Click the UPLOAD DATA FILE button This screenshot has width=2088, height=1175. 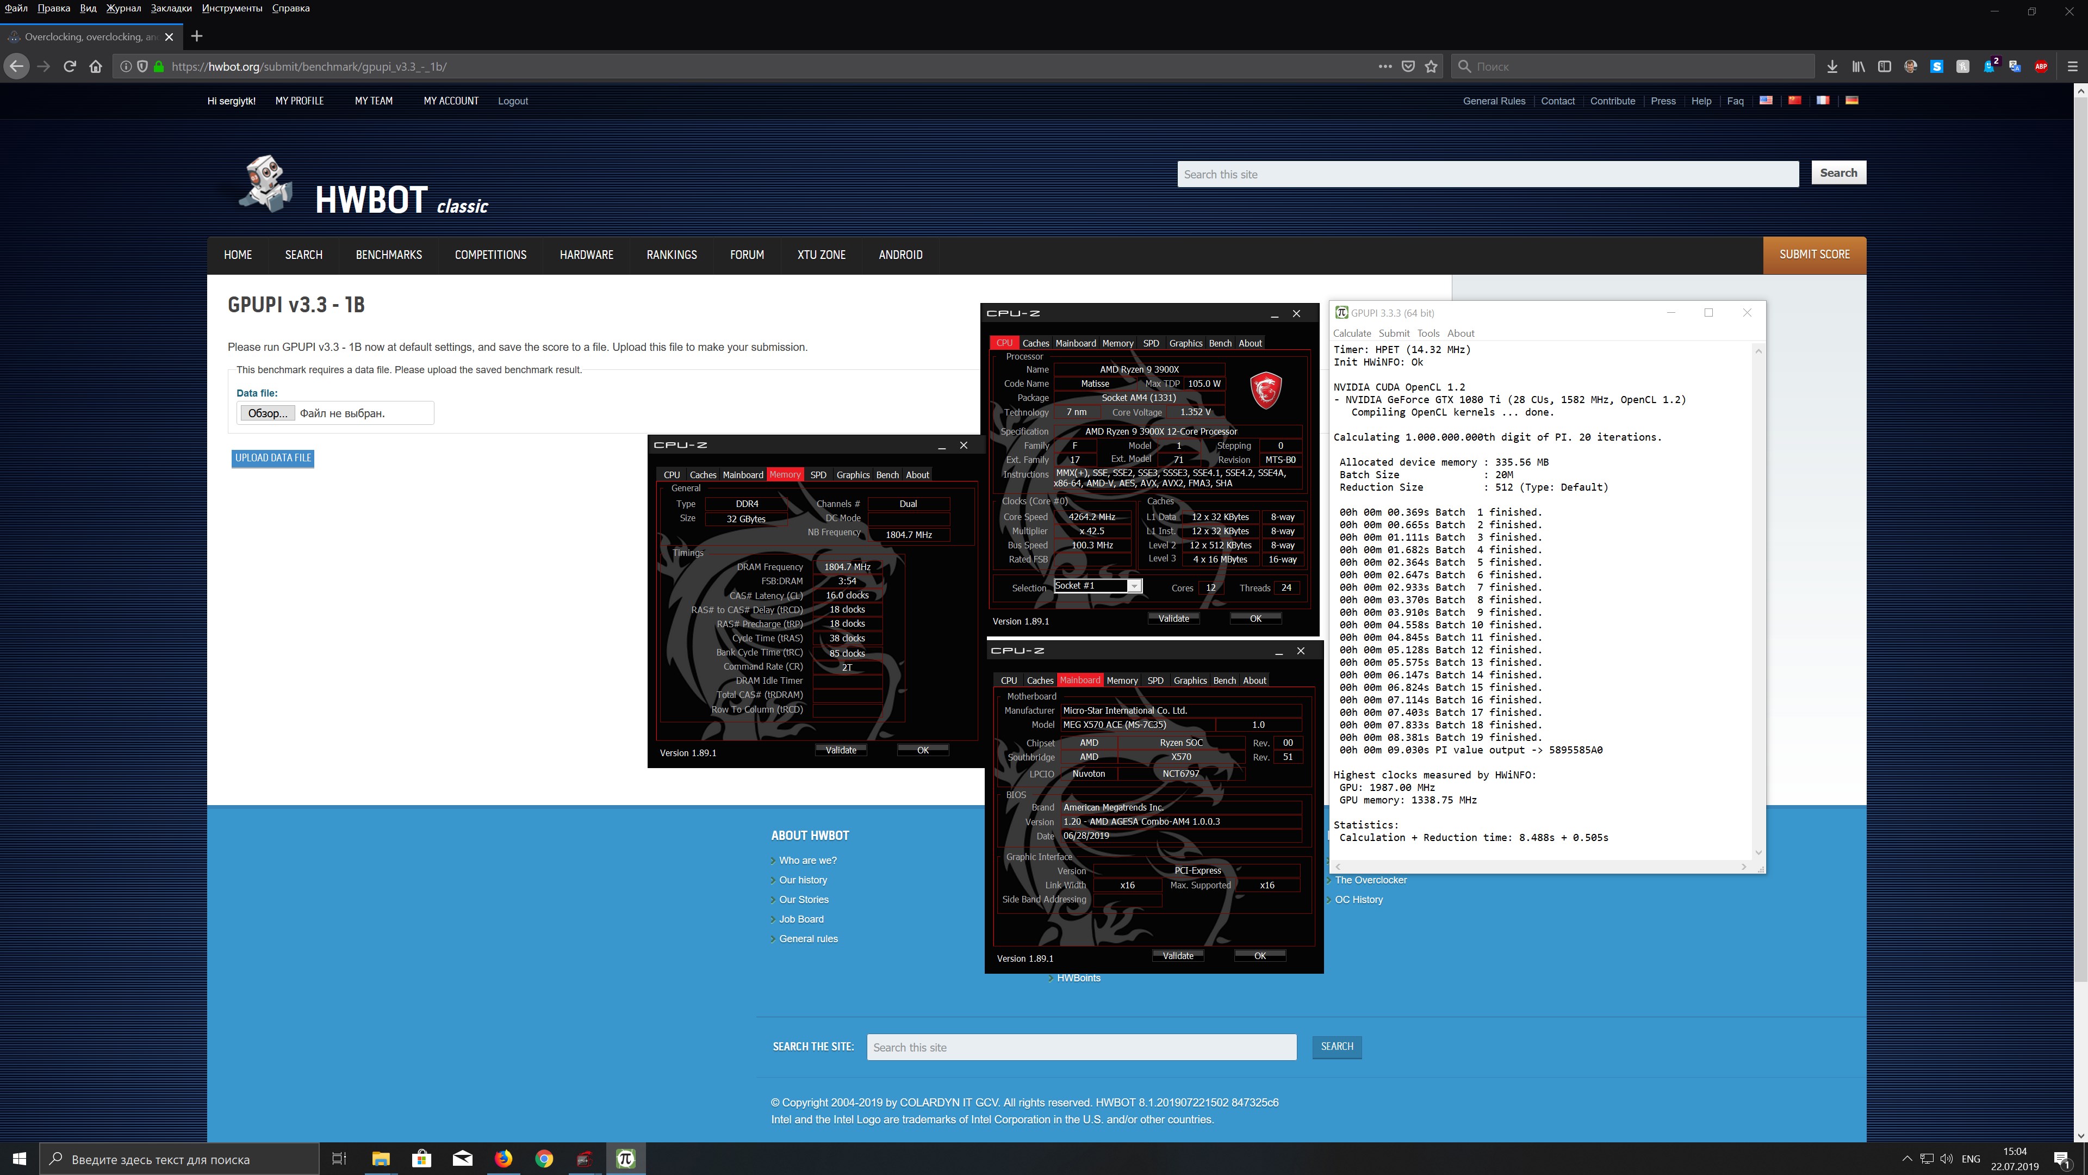pyautogui.click(x=273, y=458)
